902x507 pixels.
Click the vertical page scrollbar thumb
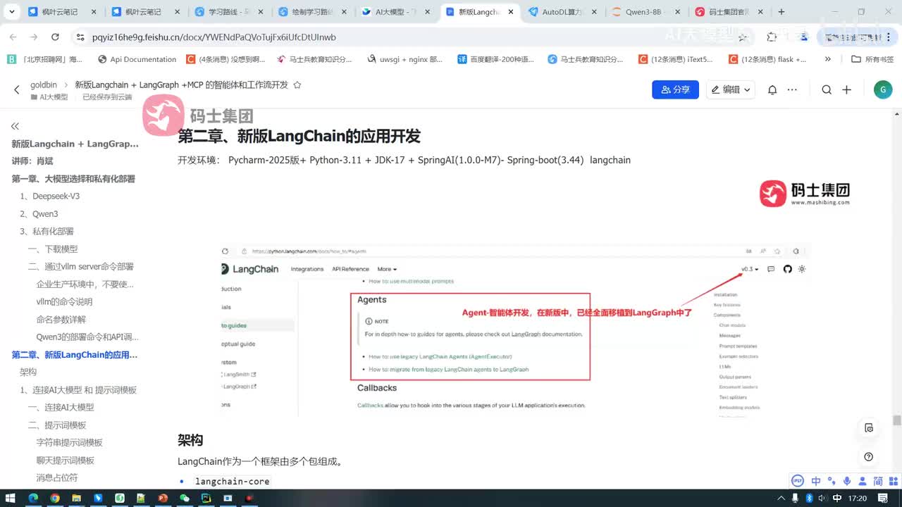point(896,420)
